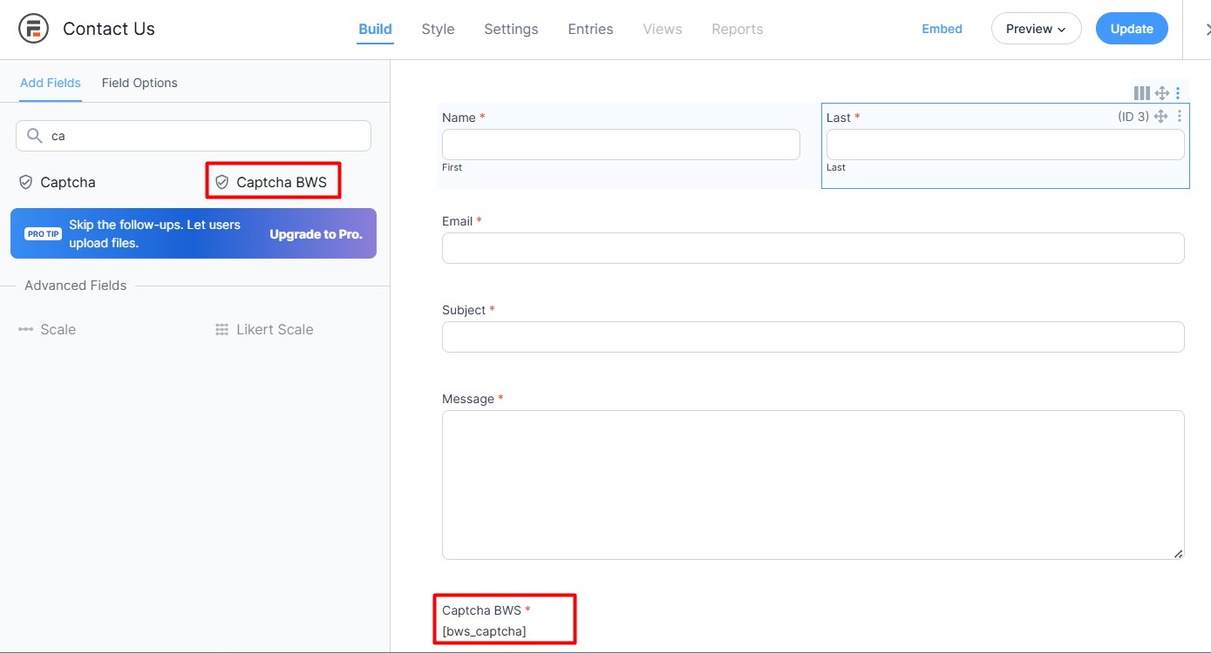Click the Message text area

[x=813, y=483]
